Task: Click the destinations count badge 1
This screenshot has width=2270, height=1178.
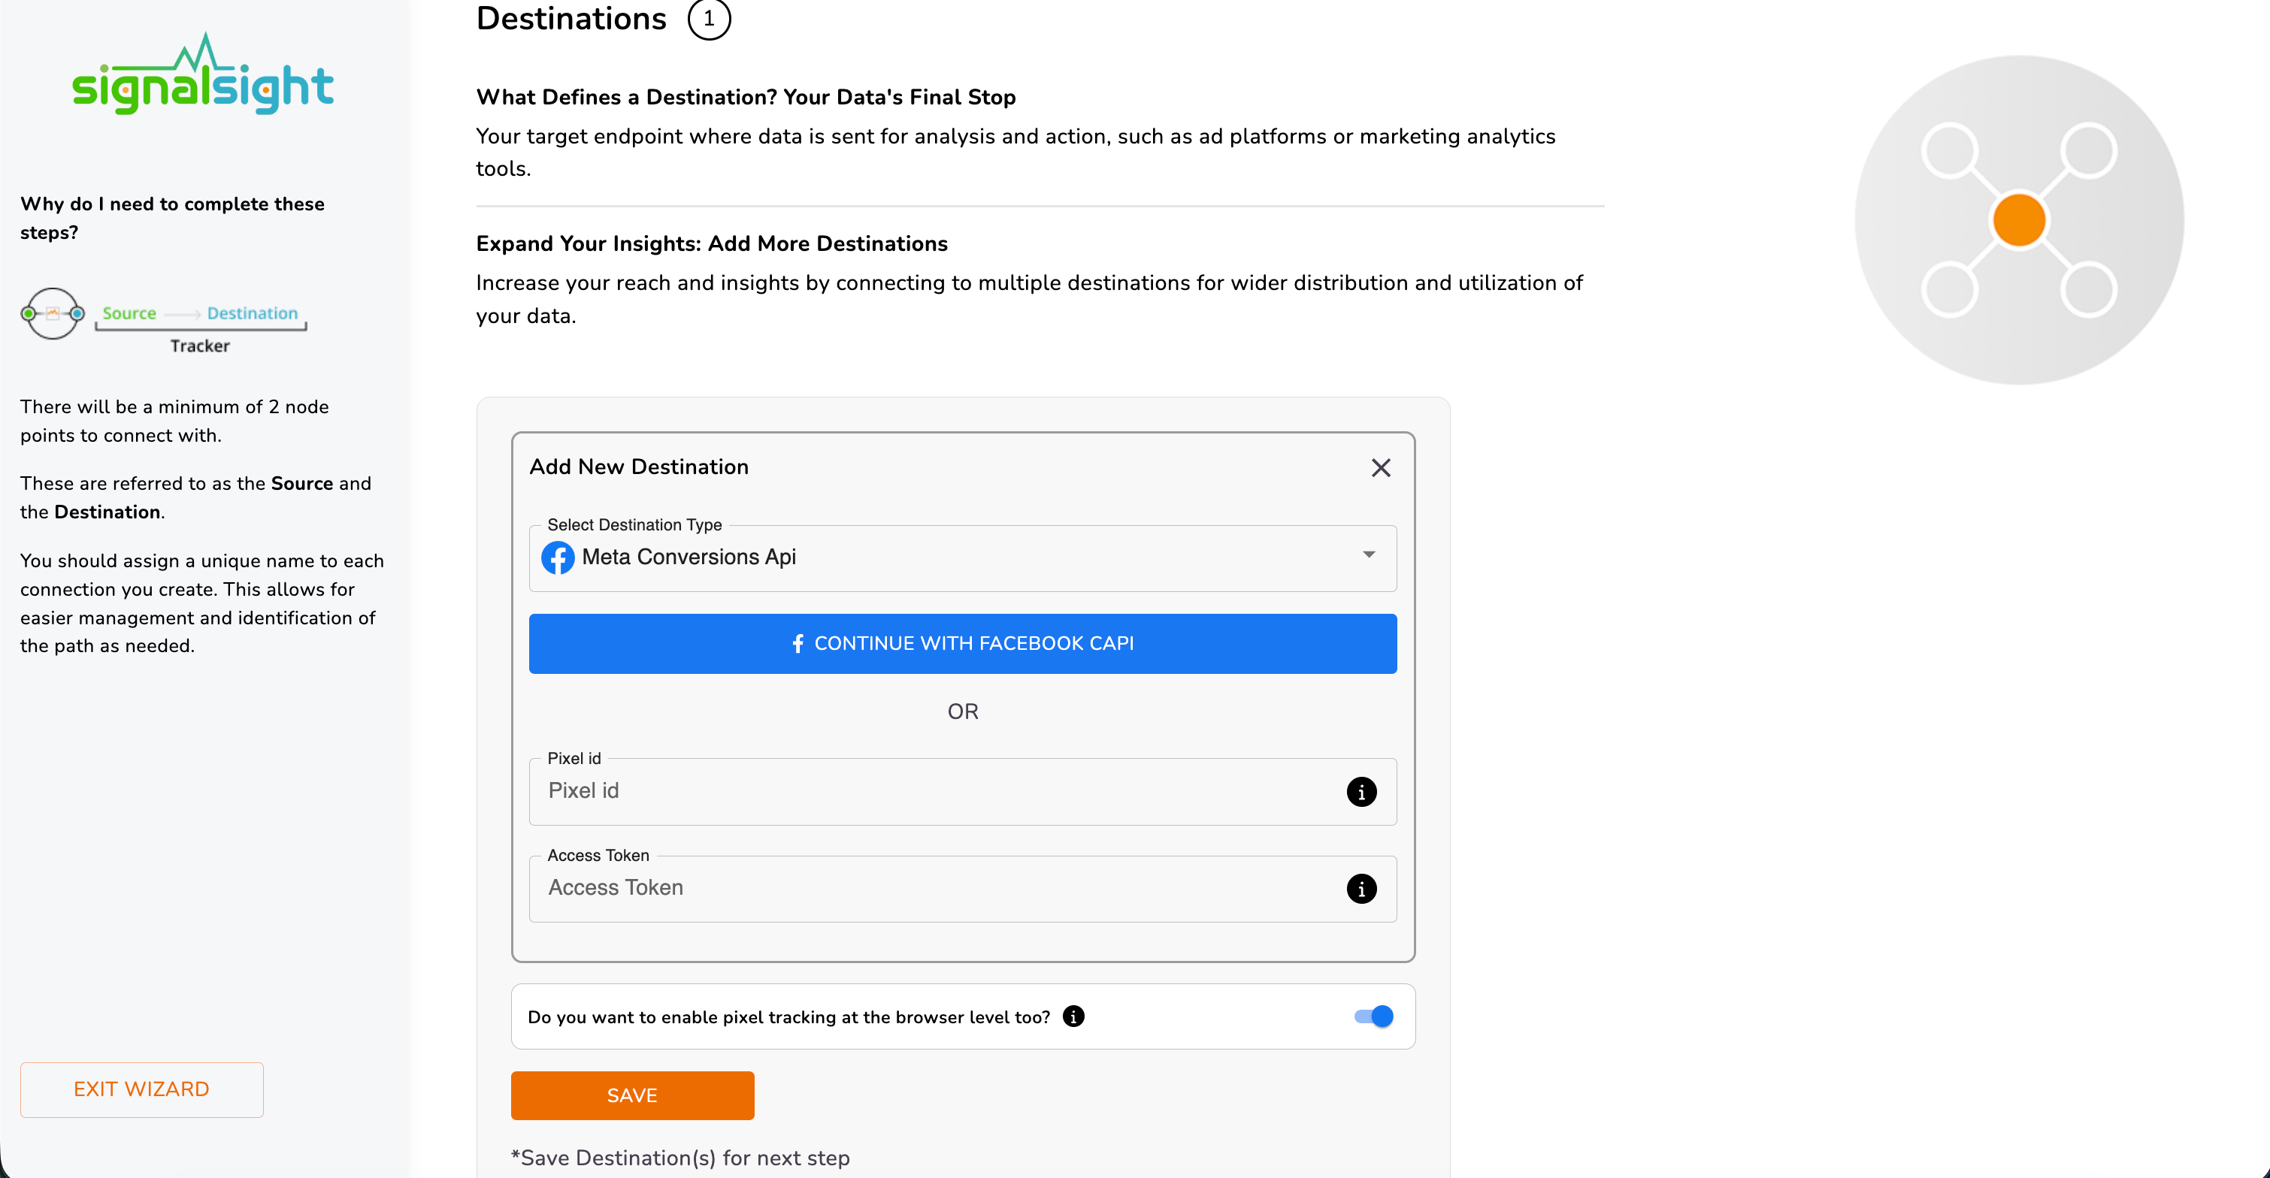Action: [709, 20]
